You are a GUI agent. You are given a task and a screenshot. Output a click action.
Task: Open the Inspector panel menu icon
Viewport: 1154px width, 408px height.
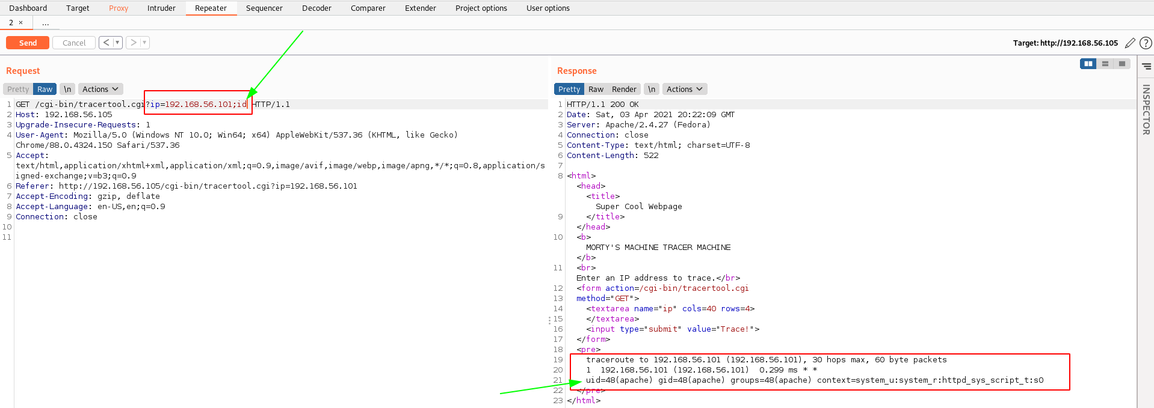1146,66
